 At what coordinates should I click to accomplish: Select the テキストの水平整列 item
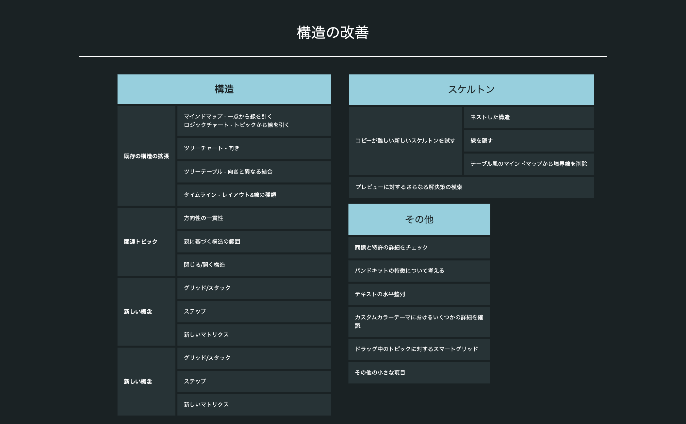point(419,294)
